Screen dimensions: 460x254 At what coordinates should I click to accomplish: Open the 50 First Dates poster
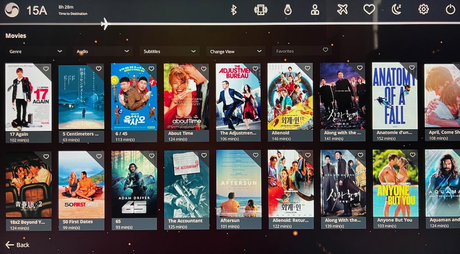[81, 185]
